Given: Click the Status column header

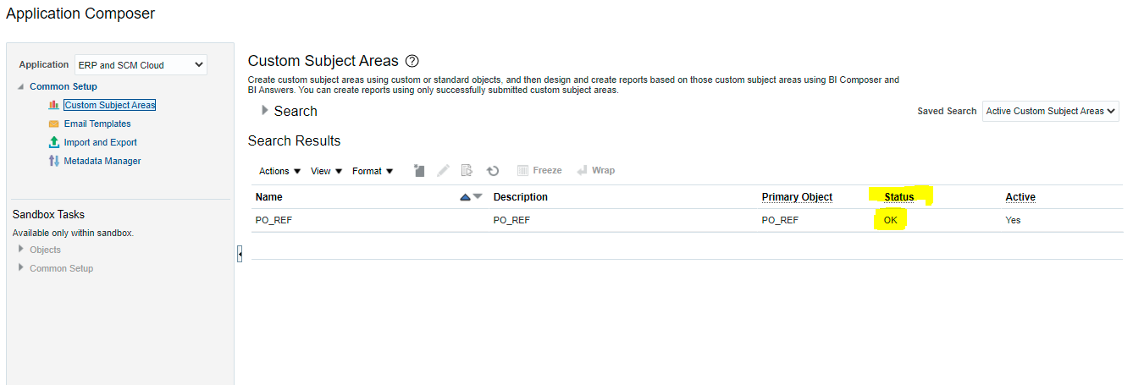Looking at the screenshot, I should (899, 197).
